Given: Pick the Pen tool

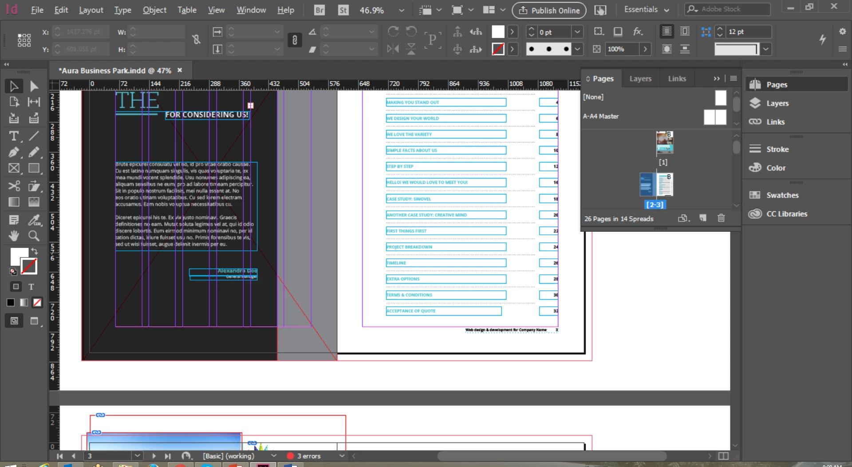Looking at the screenshot, I should [14, 152].
